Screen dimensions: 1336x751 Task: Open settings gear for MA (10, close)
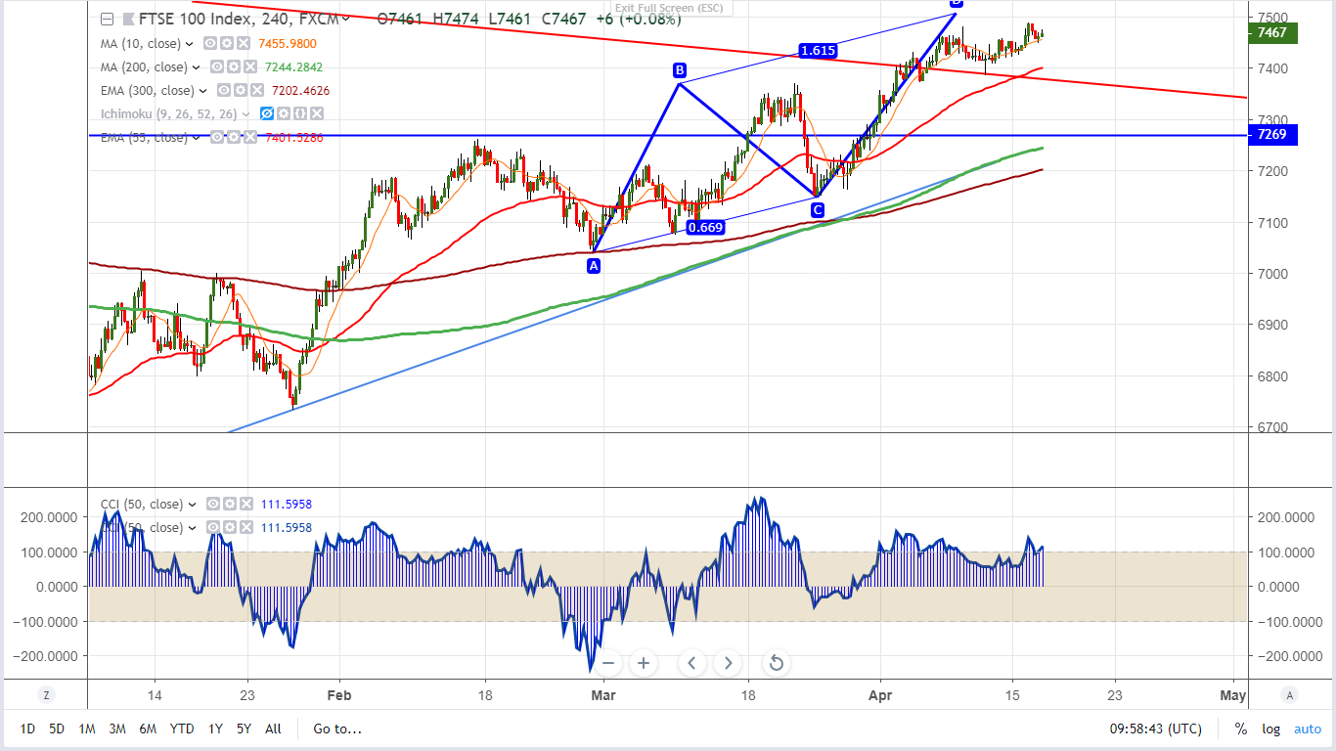coord(225,43)
